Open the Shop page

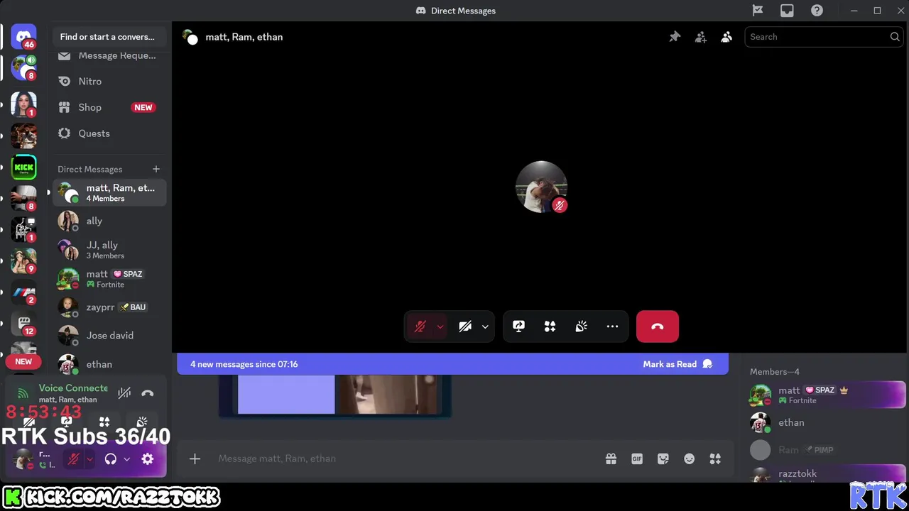pyautogui.click(x=109, y=107)
